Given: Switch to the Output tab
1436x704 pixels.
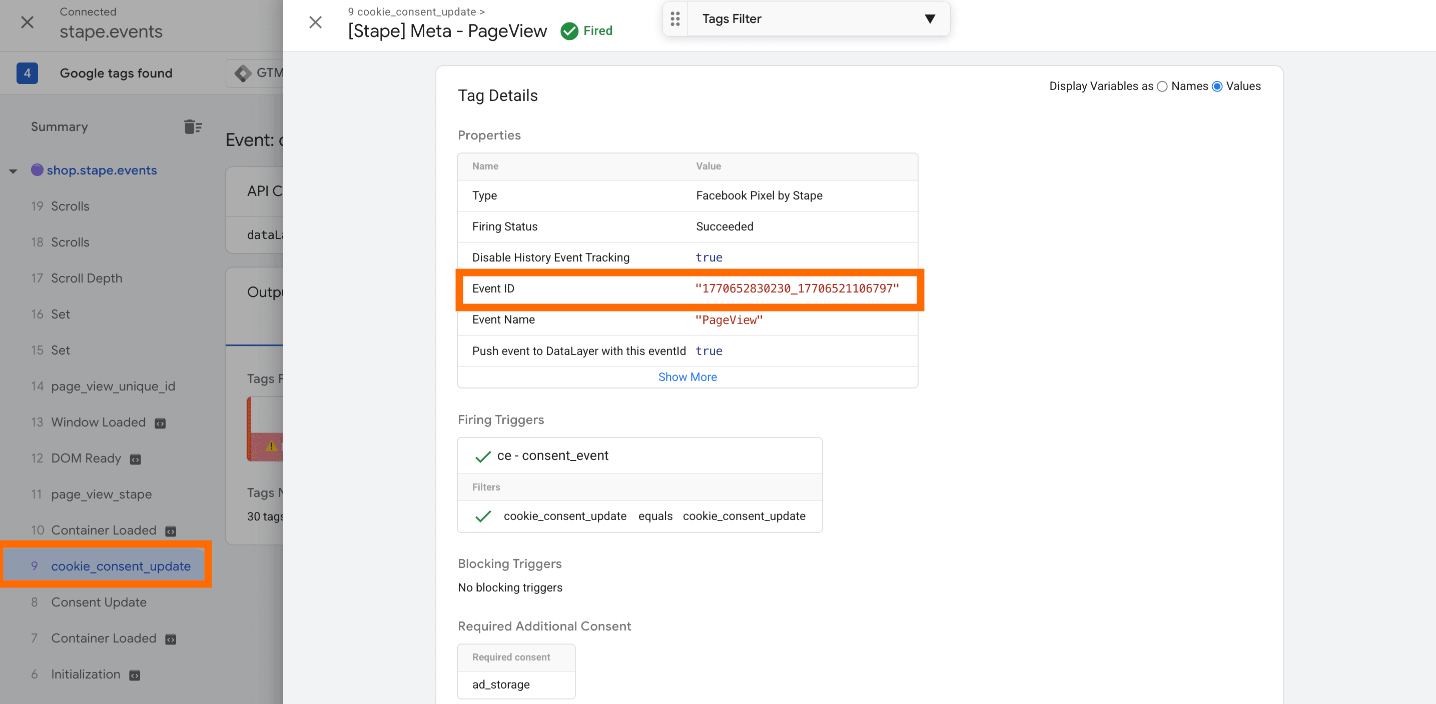Looking at the screenshot, I should 267,292.
